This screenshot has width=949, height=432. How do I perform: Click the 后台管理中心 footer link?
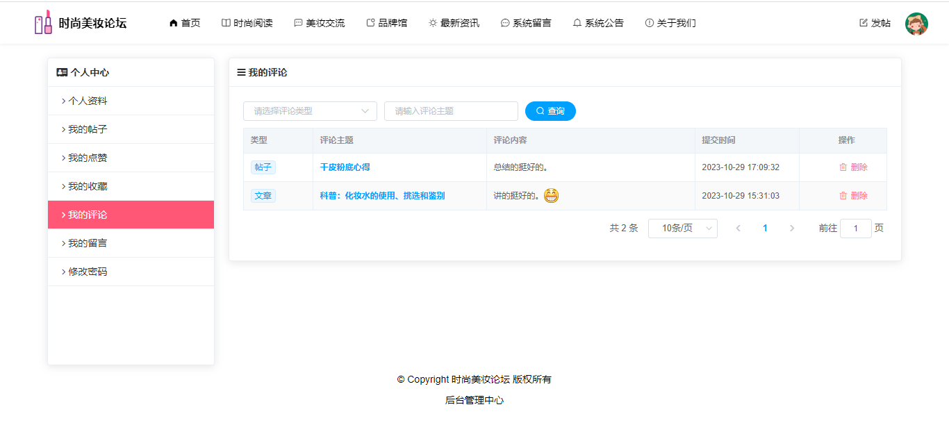pyautogui.click(x=474, y=400)
